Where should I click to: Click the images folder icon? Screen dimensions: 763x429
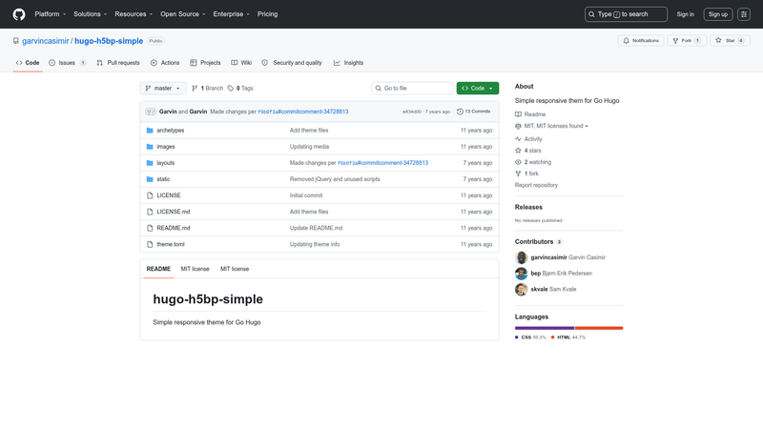[150, 147]
